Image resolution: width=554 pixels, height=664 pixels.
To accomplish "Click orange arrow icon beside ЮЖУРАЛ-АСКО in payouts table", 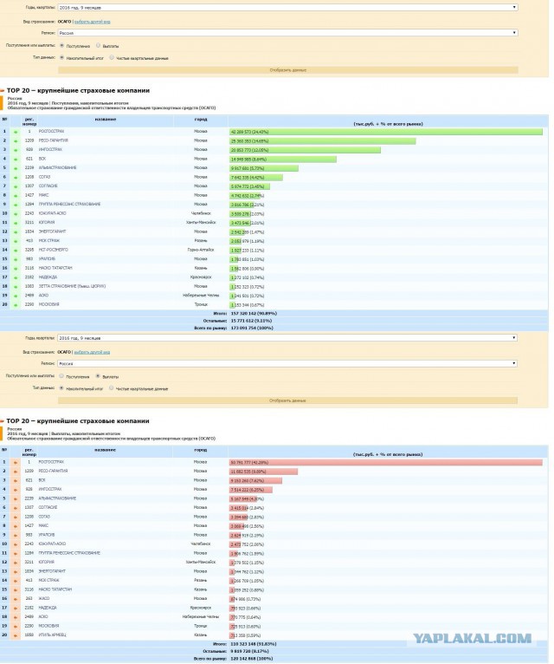I will coord(16,544).
